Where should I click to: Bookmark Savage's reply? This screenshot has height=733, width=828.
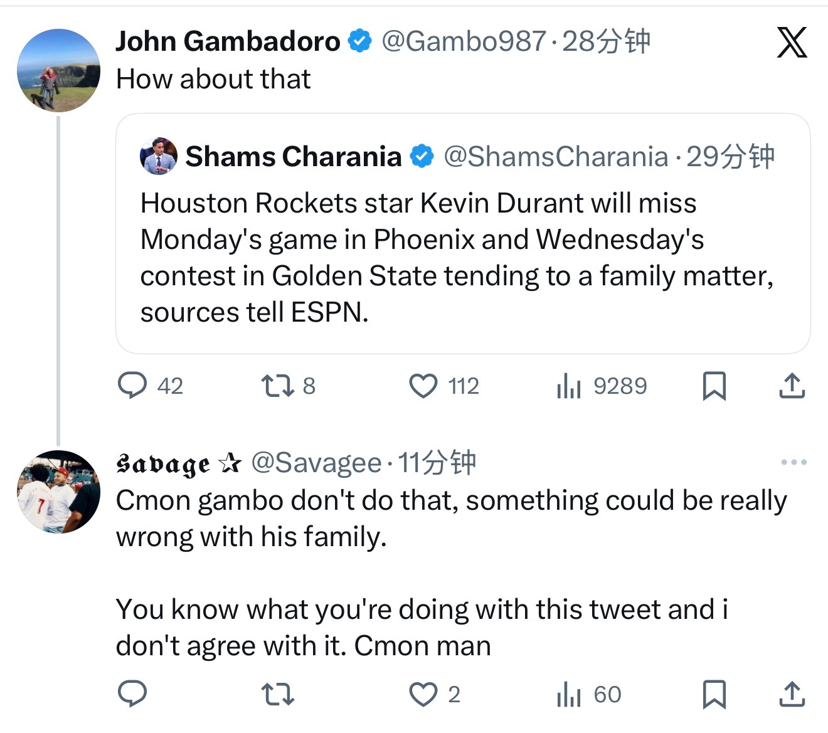714,694
